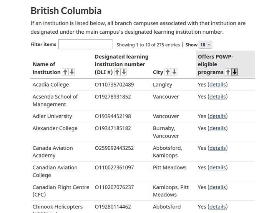This screenshot has width=269, height=213.
Task: Open details link for Chinook Helicopters
Action: [218, 207]
